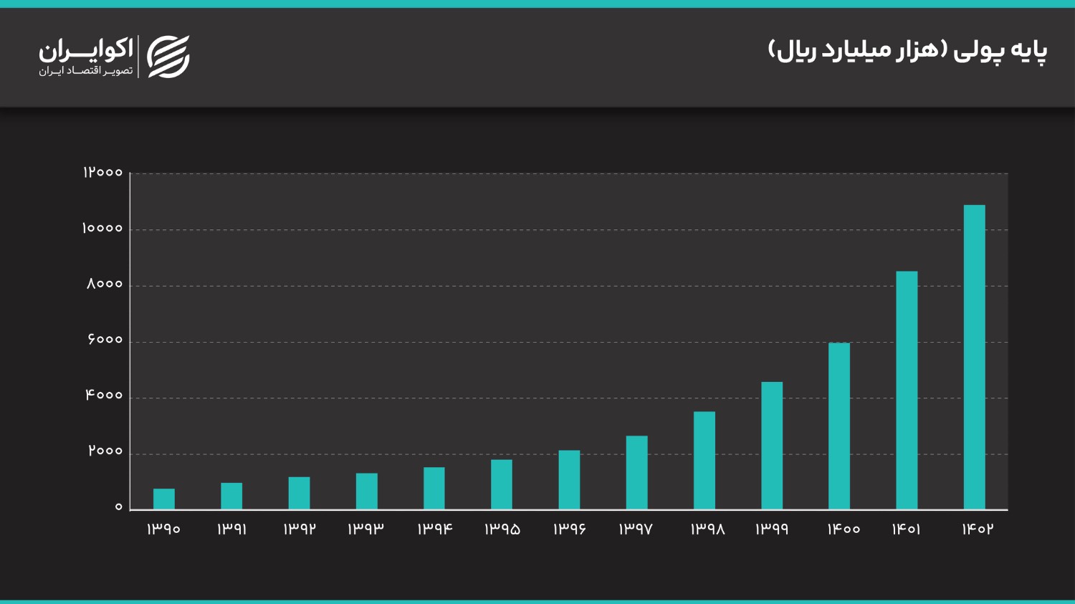Click the y-axis label 12000
This screenshot has width=1075, height=604.
click(103, 173)
